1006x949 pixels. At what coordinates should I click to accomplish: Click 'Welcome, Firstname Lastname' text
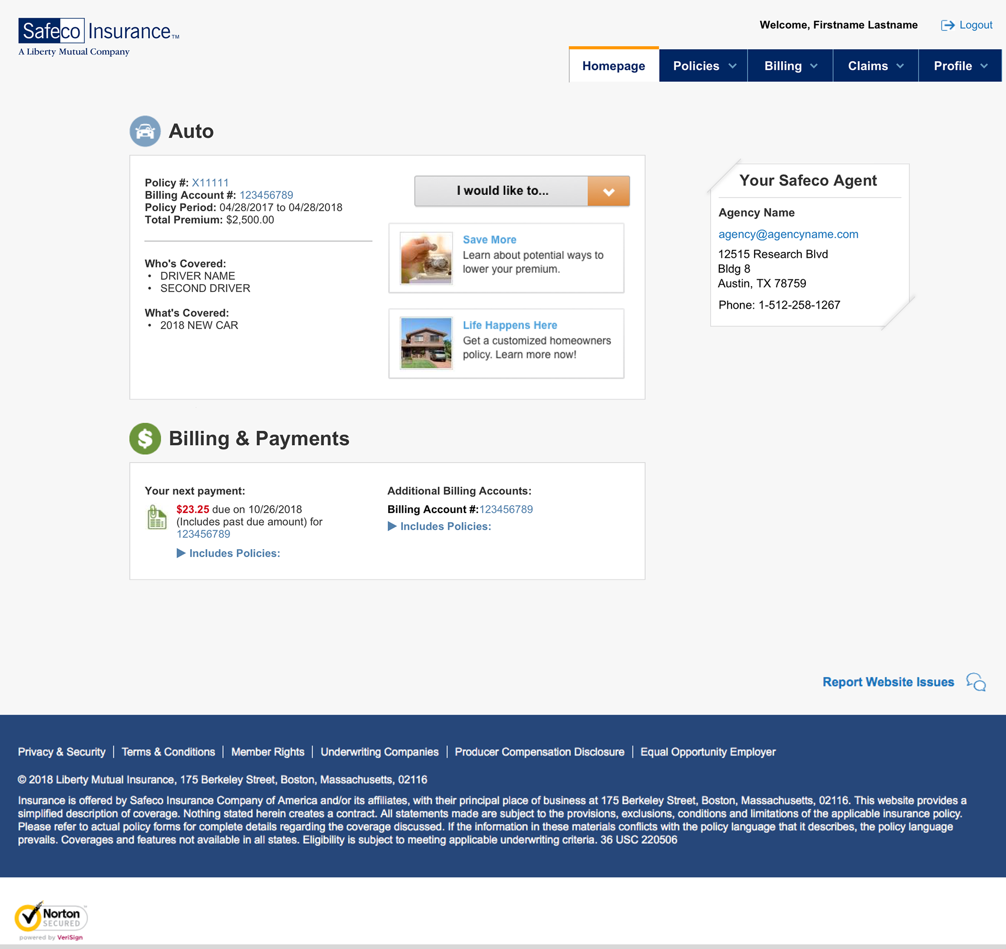tap(838, 25)
